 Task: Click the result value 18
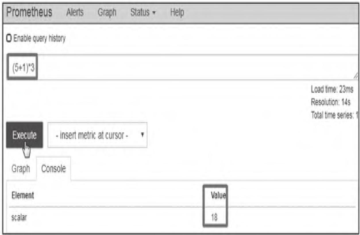pyautogui.click(x=214, y=218)
